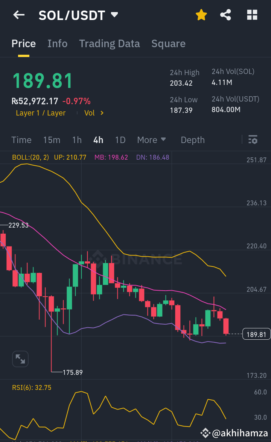The width and height of the screenshot is (271, 442).
Task: Select the 4h chart interval
Action: [98, 140]
